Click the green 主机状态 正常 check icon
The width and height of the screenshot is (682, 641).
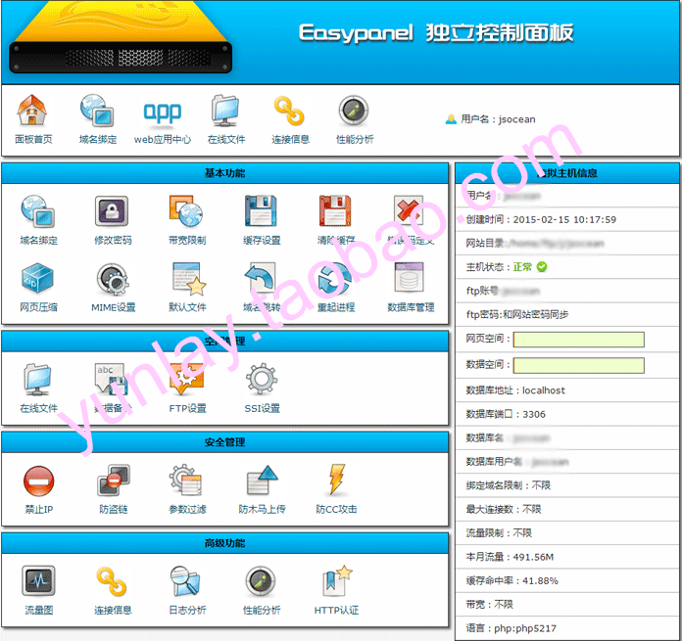542,267
